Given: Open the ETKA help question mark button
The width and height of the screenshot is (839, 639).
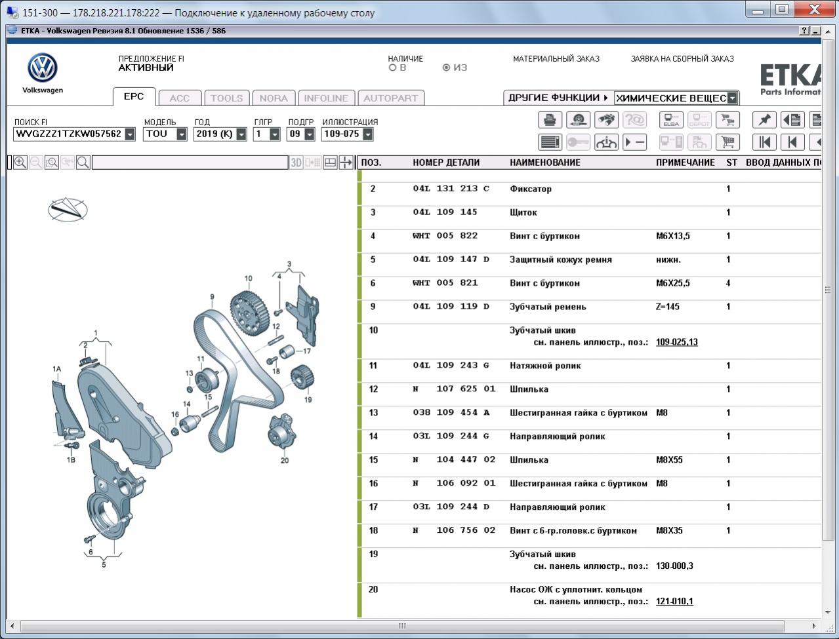Looking at the screenshot, I should [805, 31].
